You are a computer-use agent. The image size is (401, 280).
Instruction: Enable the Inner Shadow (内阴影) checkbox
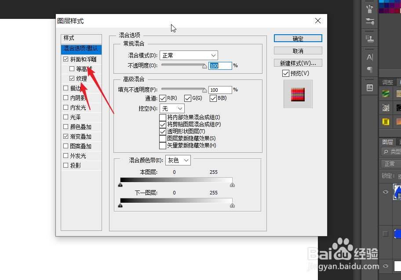[66, 98]
